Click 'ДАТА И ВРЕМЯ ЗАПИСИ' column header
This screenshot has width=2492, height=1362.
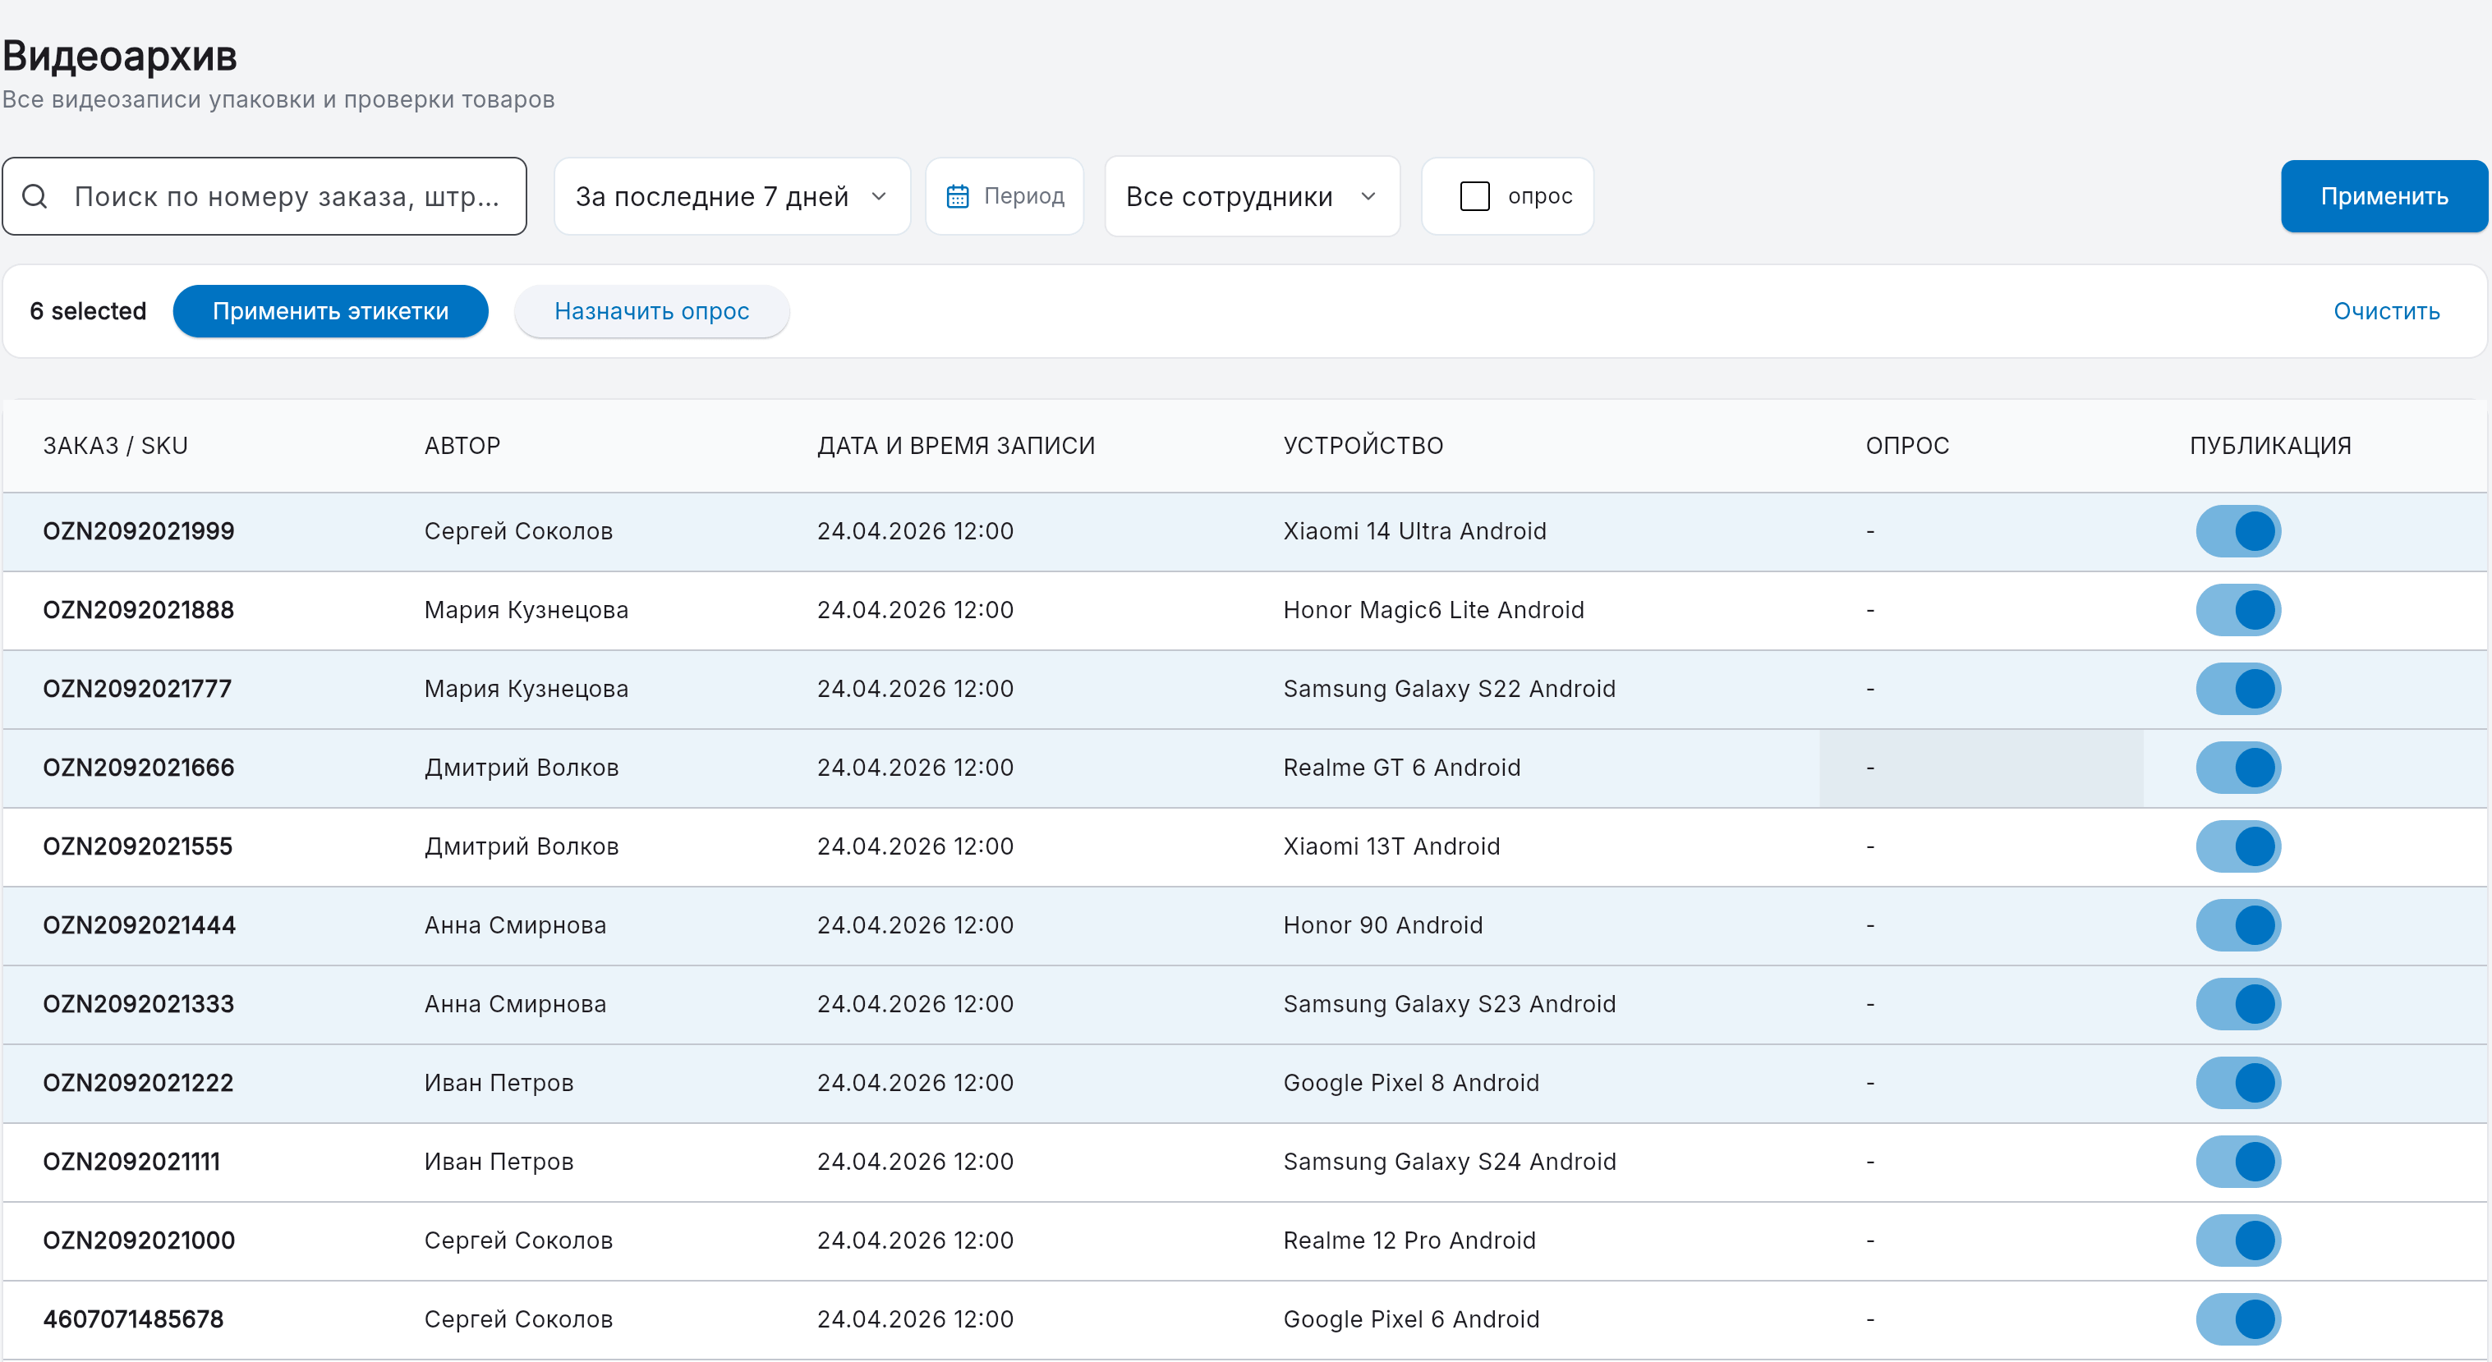[x=956, y=446]
